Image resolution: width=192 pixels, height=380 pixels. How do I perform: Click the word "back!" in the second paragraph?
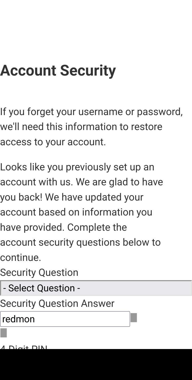click(30, 197)
